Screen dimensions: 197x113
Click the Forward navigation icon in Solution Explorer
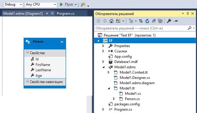tap(105, 21)
